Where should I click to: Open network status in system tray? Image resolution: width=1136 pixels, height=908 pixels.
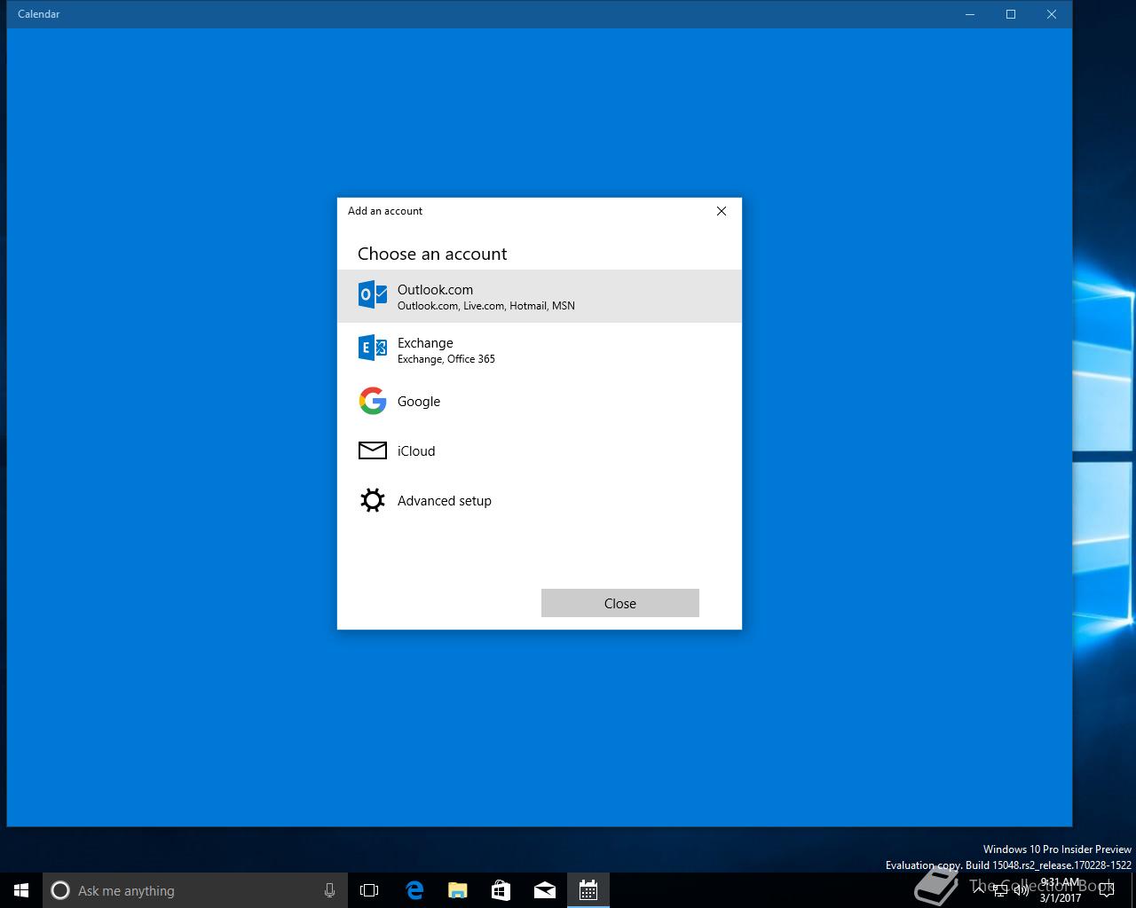point(1000,890)
